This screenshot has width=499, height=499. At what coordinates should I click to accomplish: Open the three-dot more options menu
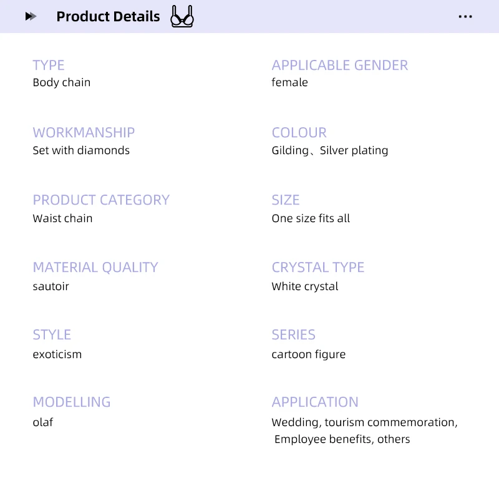465,17
